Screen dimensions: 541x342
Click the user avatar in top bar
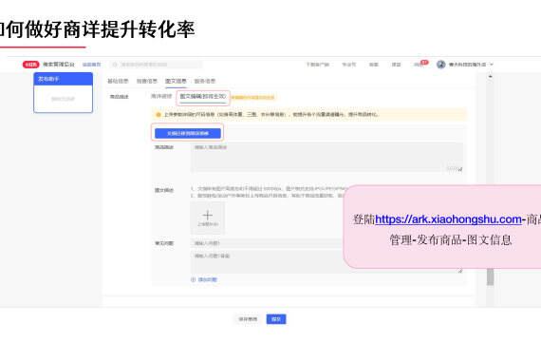[x=440, y=65]
